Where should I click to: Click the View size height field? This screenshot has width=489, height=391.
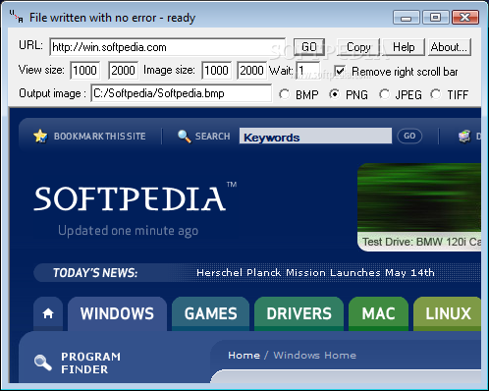click(x=123, y=71)
